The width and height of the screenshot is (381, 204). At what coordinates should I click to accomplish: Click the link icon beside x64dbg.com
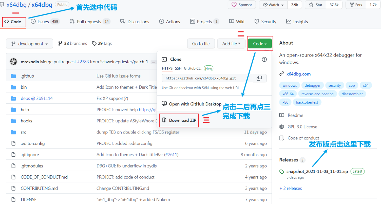[x=282, y=74]
